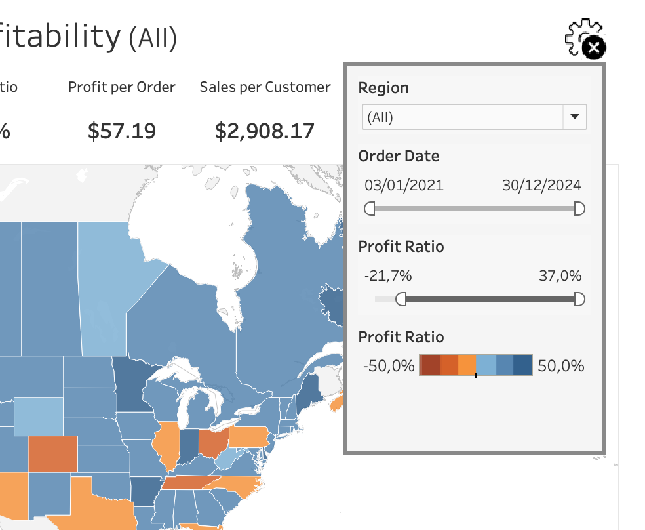The height and width of the screenshot is (530, 645).
Task: Click the 37,0% maximum profit ratio value
Action: 560,275
